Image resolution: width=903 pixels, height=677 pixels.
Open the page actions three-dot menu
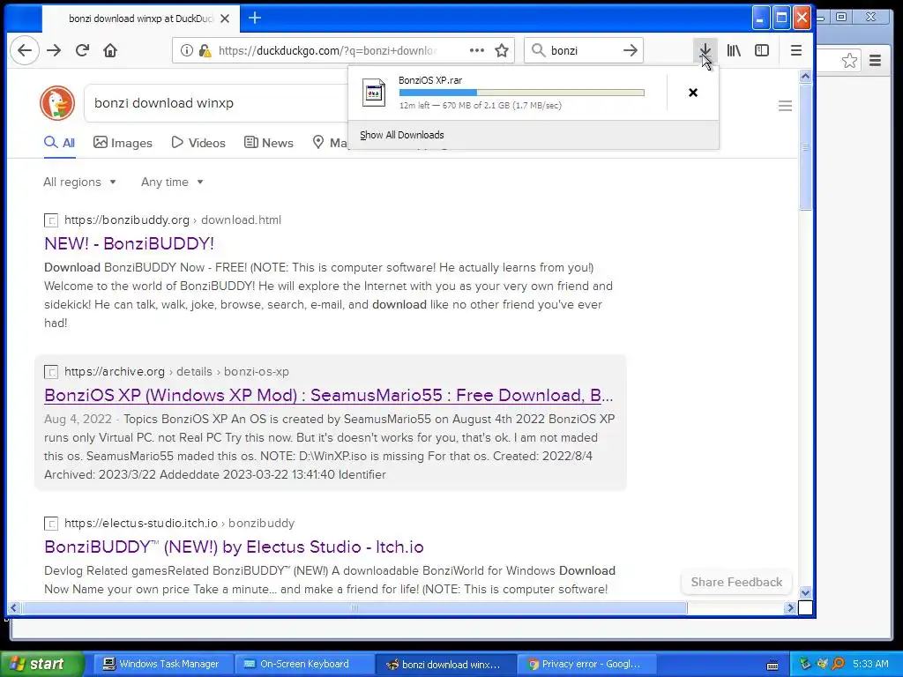(477, 50)
